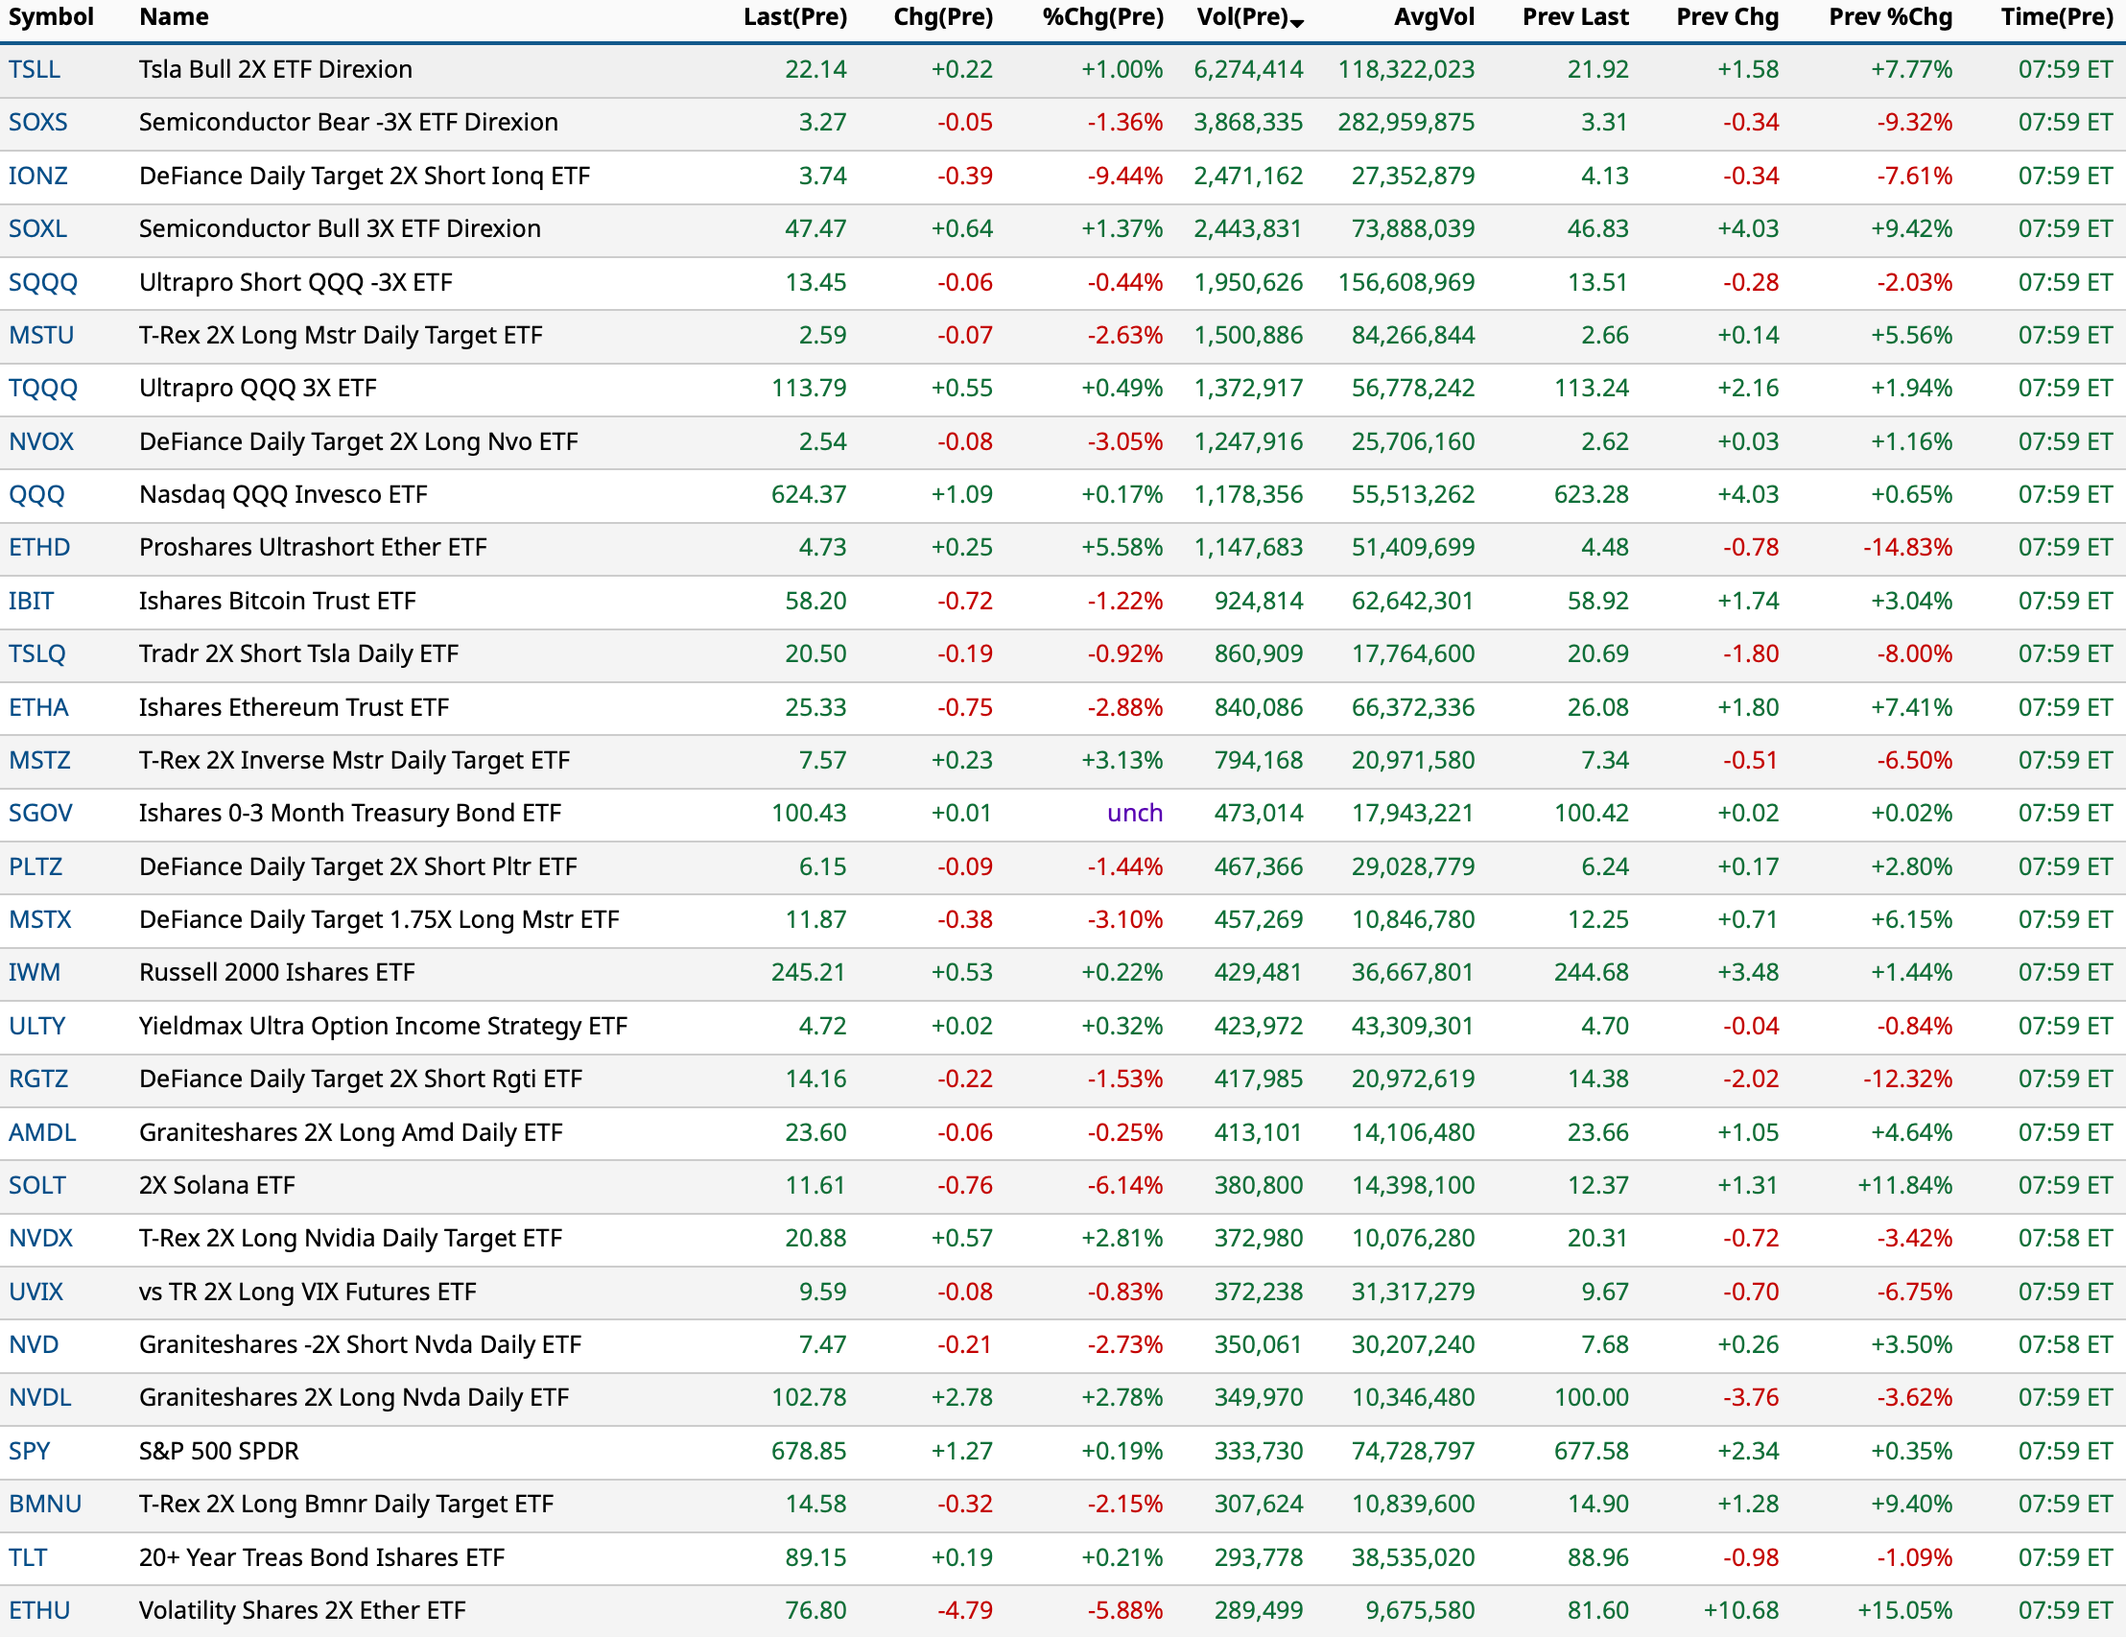Select the TQQQ ticker link

pyautogui.click(x=43, y=389)
